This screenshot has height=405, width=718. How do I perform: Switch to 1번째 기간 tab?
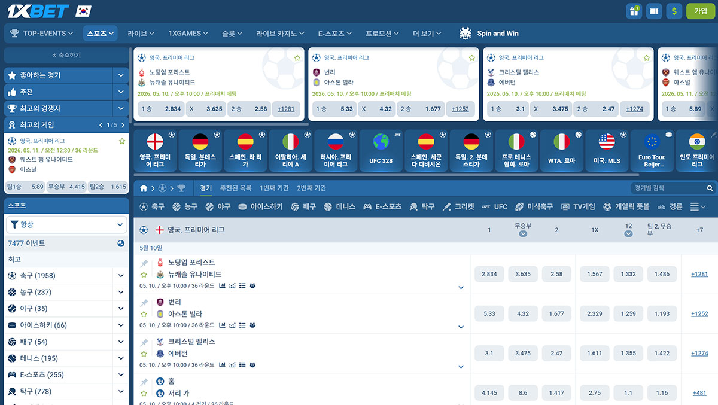pyautogui.click(x=274, y=188)
